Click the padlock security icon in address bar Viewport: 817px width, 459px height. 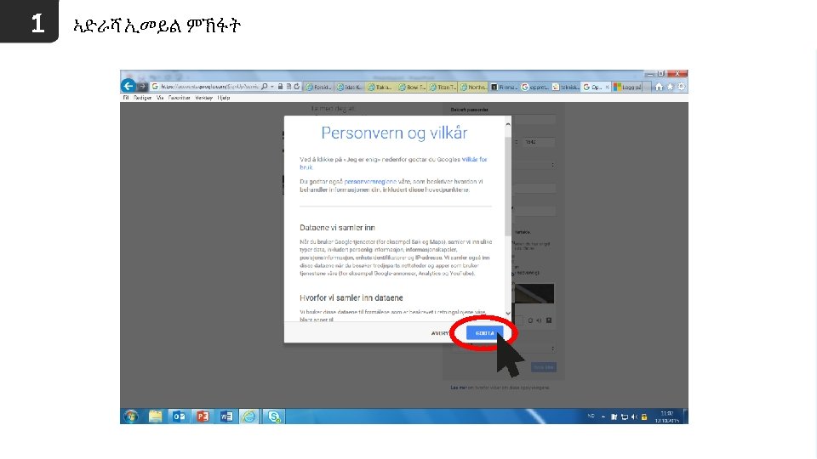point(280,87)
